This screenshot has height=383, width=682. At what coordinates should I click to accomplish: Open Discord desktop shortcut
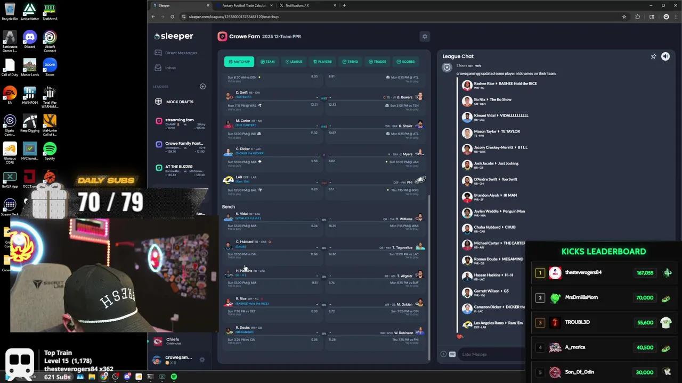tap(30, 39)
